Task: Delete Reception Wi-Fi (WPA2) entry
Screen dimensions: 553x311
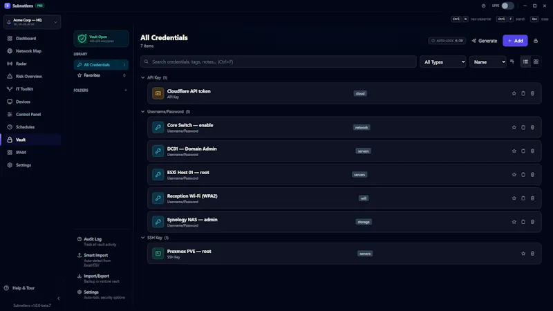Action: pos(532,198)
